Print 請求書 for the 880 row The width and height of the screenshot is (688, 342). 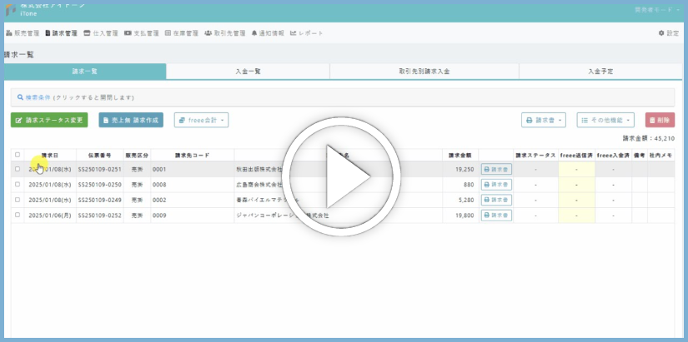(496, 185)
